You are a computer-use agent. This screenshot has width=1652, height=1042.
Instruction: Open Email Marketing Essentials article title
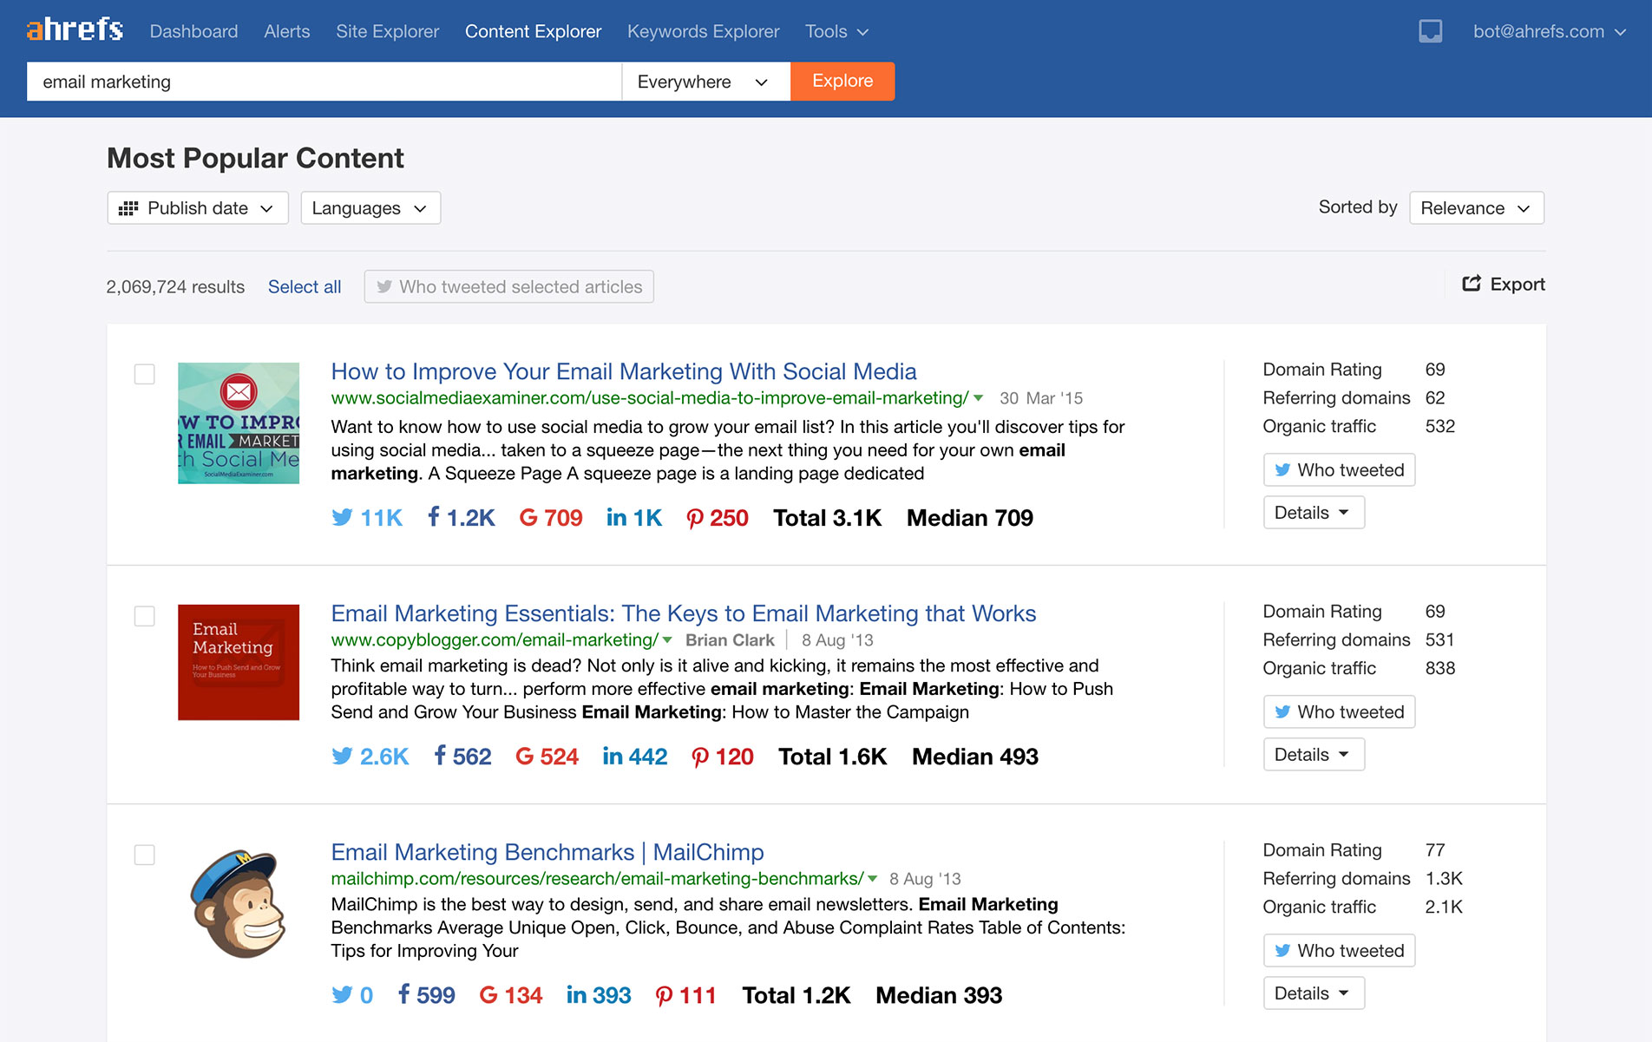684,613
